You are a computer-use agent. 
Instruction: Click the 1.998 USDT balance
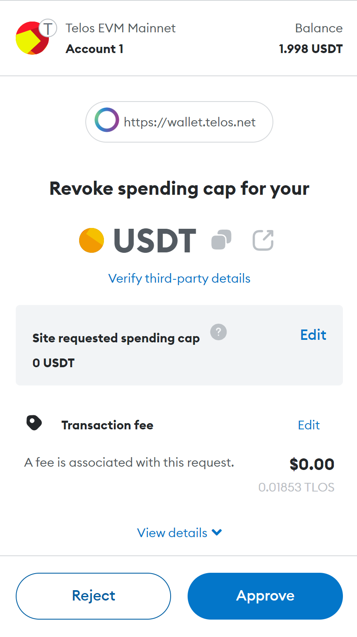[311, 49]
